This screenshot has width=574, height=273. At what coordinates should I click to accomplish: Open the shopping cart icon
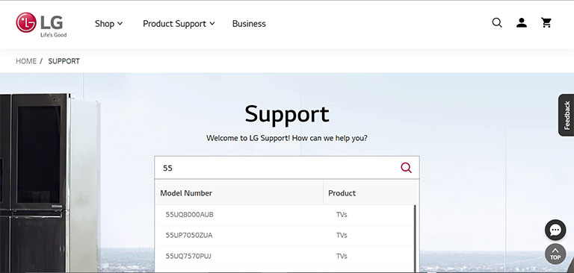tap(546, 22)
